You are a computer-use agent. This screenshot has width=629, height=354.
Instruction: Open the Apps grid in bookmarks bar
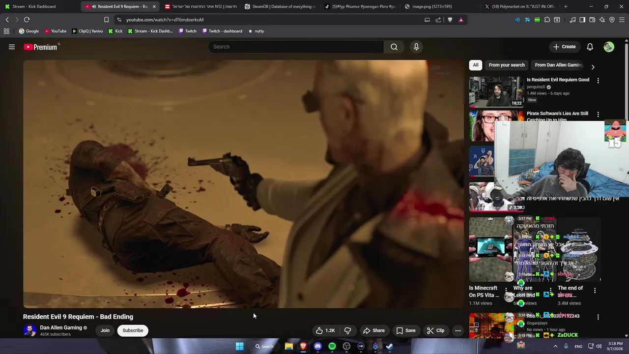[6, 31]
